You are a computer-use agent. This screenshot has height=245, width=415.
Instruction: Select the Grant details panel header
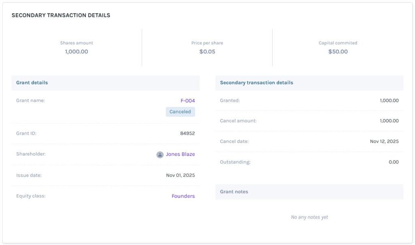[x=31, y=82]
